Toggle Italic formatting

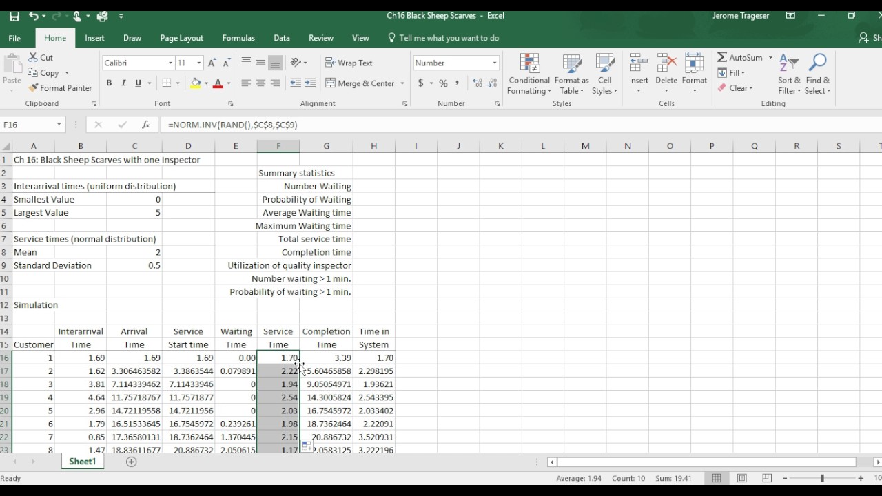(123, 83)
